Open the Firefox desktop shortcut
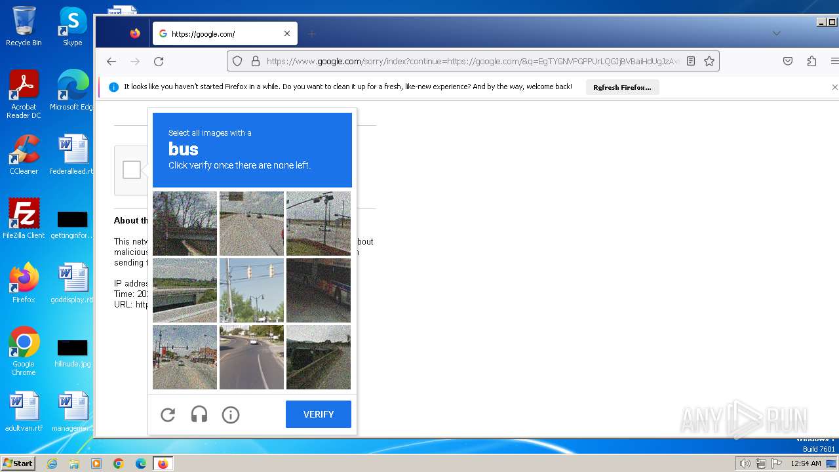Image resolution: width=839 pixels, height=472 pixels. 24,283
